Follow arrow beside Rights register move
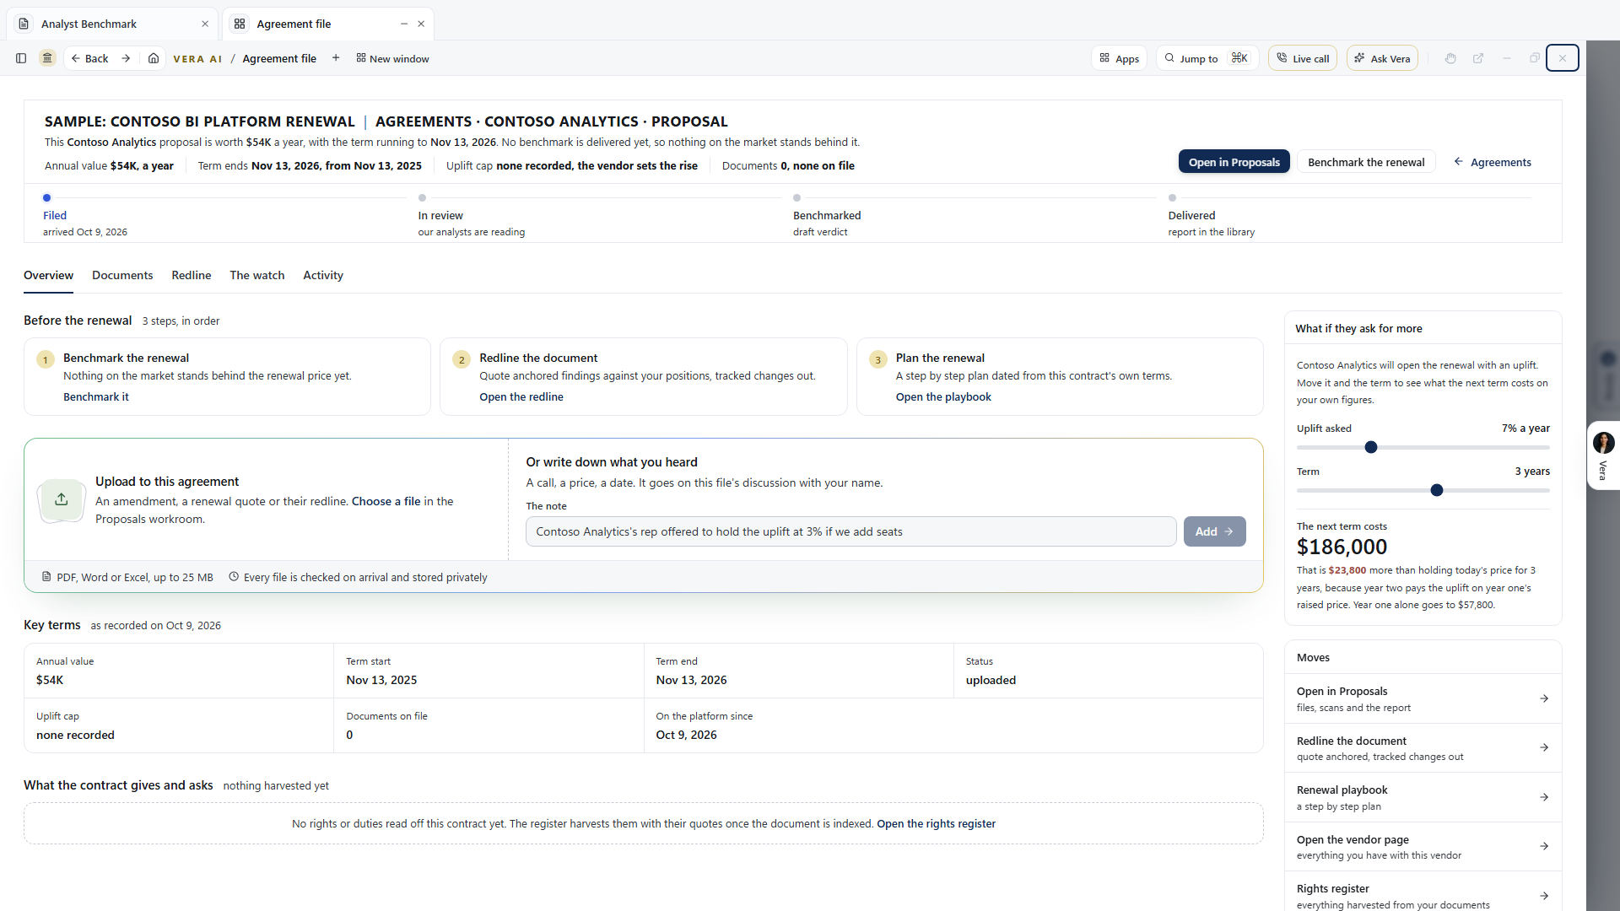 click(x=1544, y=896)
